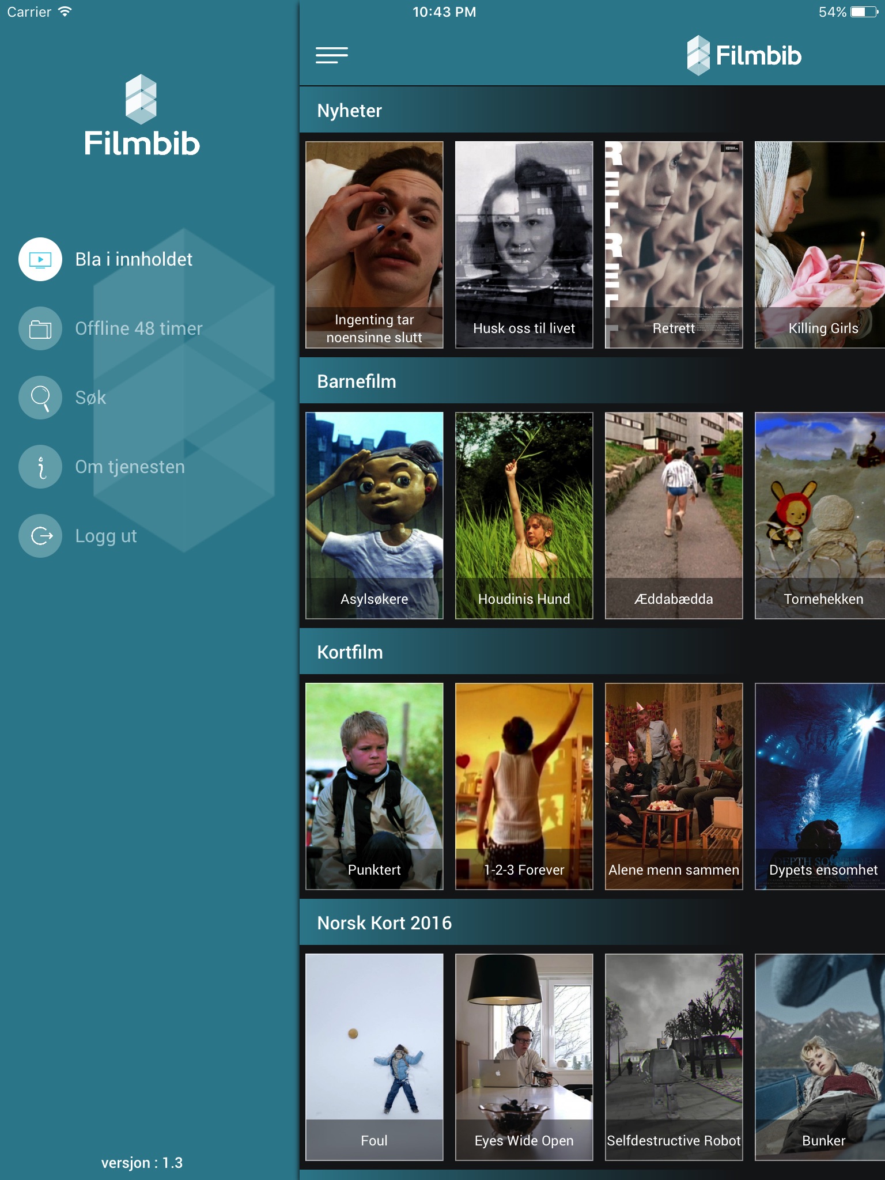Open the Punktert film poster

375,786
